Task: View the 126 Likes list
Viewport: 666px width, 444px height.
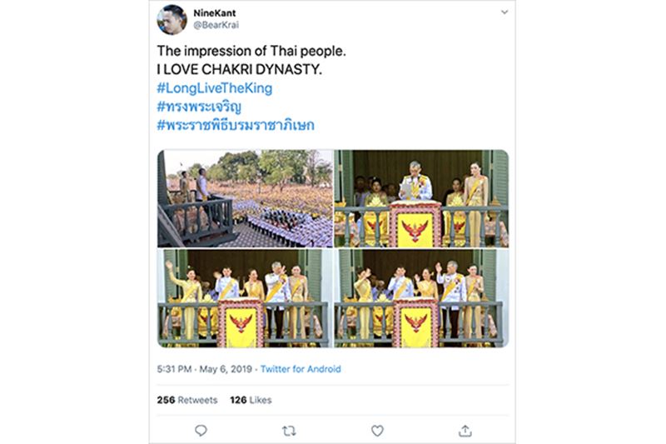Action: (x=250, y=400)
